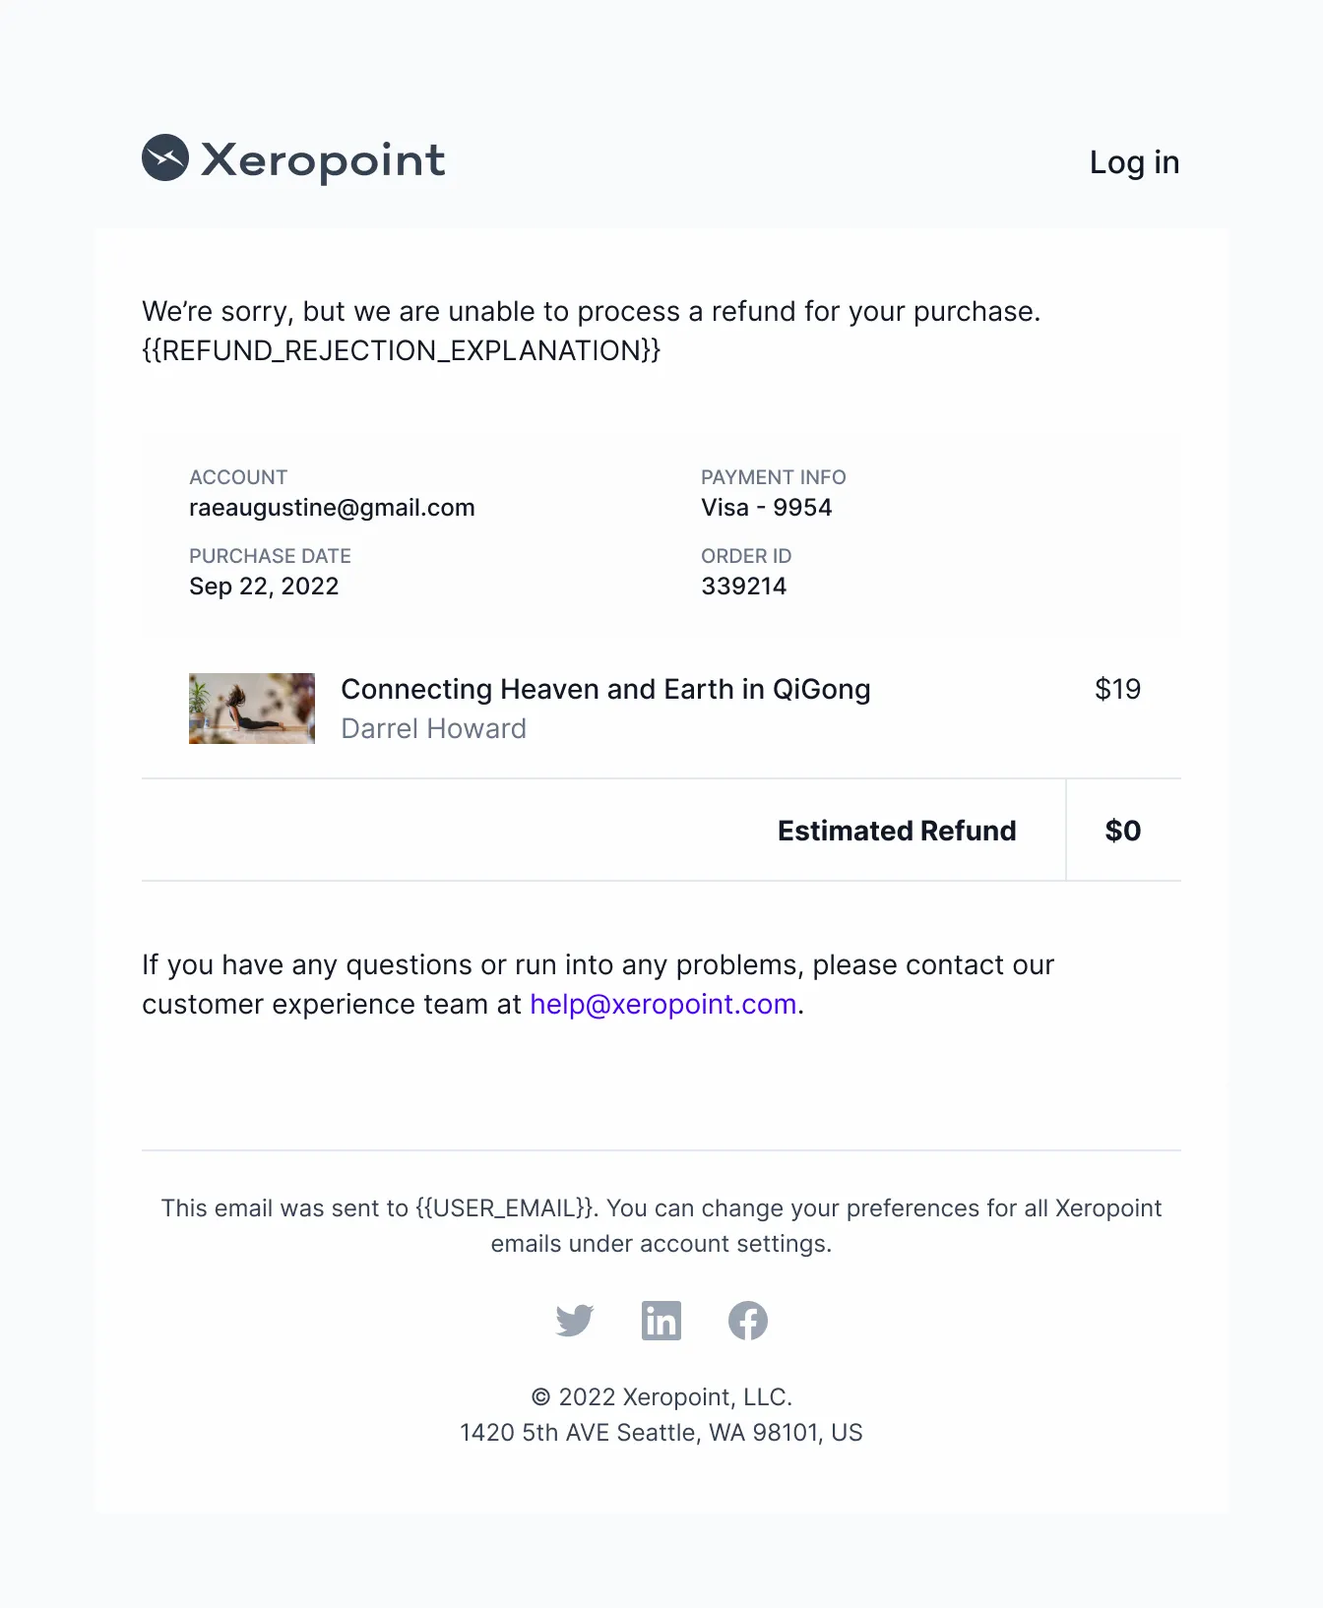This screenshot has height=1608, width=1323.
Task: Click the Xeropoint logo icon
Action: tap(165, 157)
